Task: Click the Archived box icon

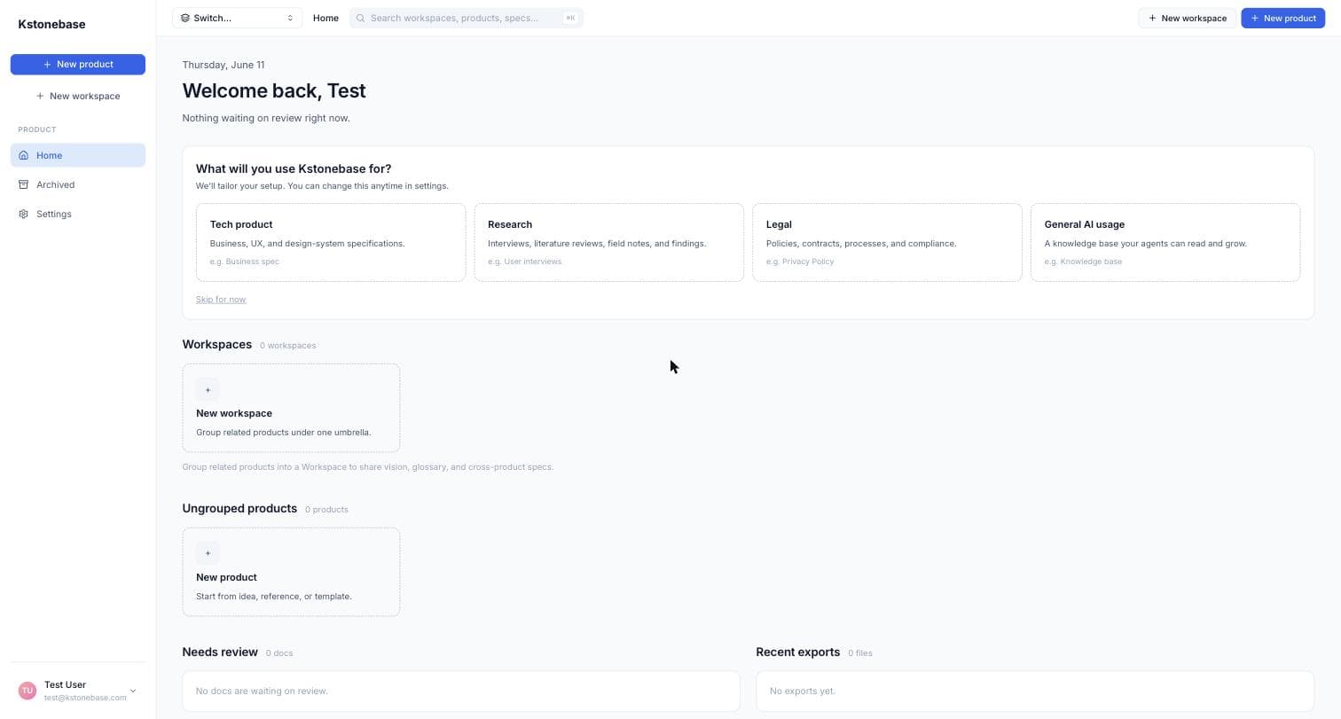Action: coord(24,184)
